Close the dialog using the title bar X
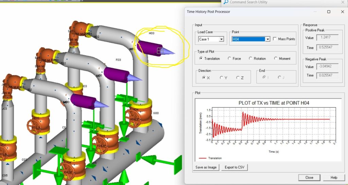The image size is (348, 185). (342, 12)
